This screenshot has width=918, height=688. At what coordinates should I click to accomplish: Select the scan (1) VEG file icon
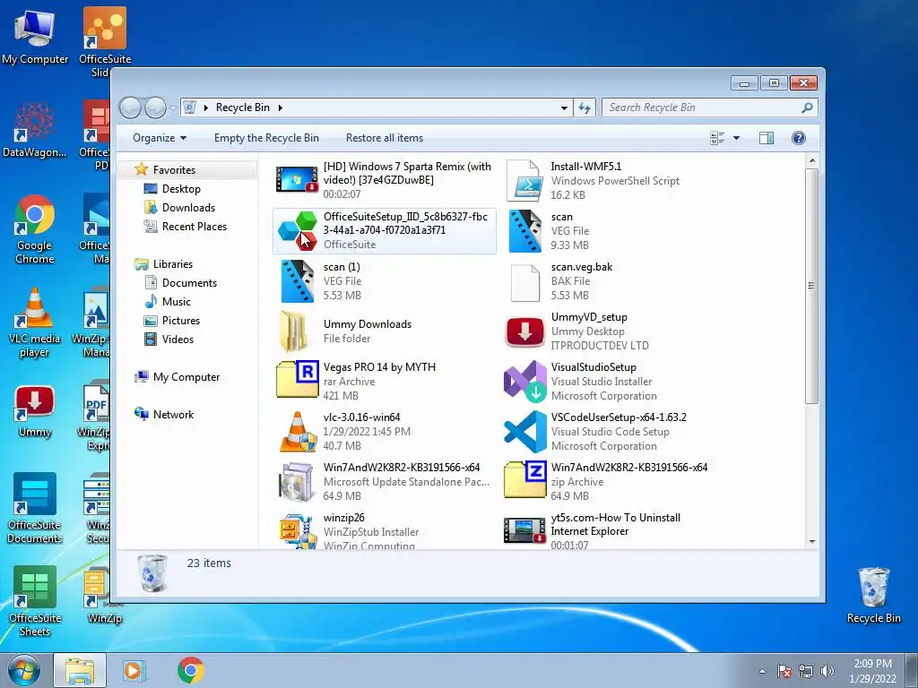(298, 280)
